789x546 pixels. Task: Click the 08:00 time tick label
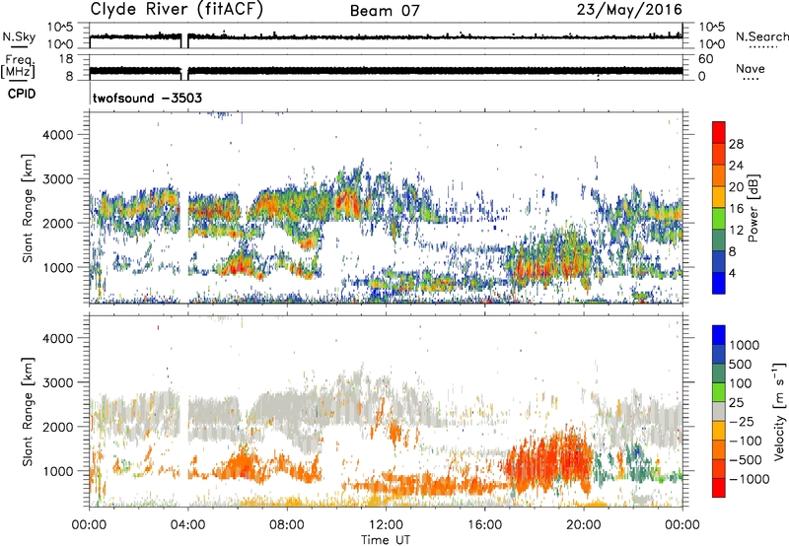287,525
